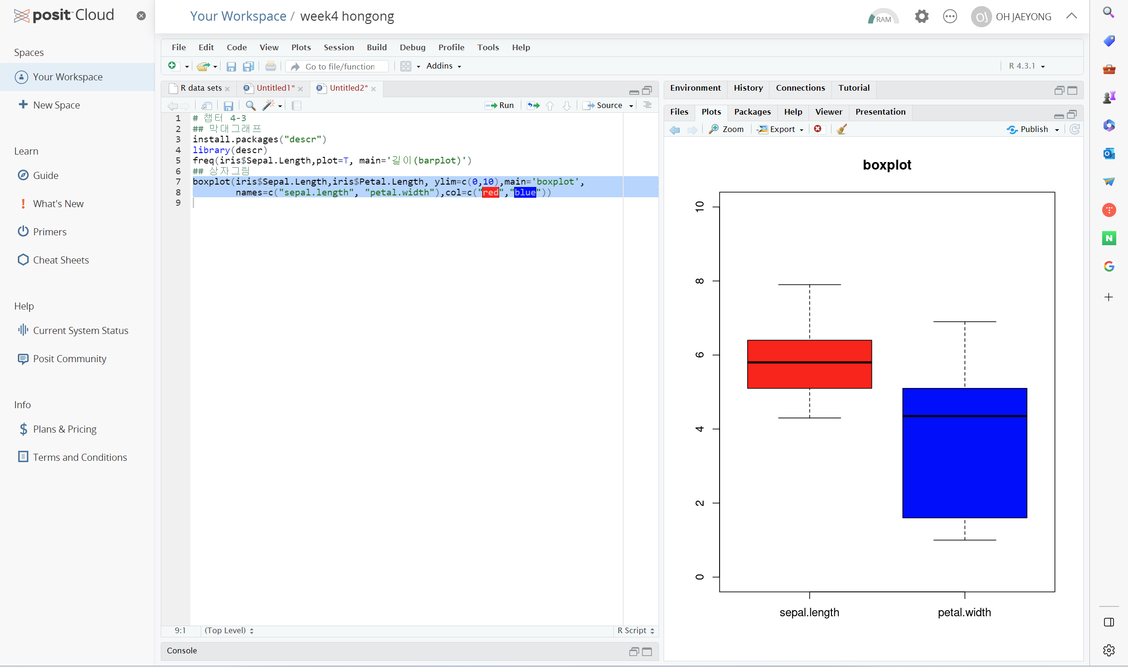Viewport: 1128px width, 667px height.
Task: Click the compile report notebook icon
Action: pos(296,106)
